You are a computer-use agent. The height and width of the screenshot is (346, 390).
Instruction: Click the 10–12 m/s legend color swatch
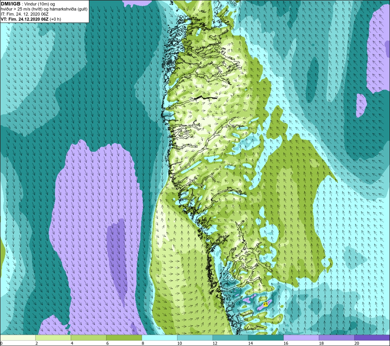(195, 337)
